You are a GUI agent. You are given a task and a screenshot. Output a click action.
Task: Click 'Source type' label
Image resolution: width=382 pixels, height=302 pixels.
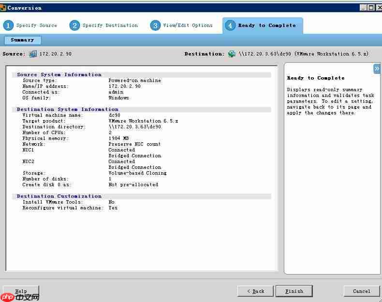[x=40, y=80]
